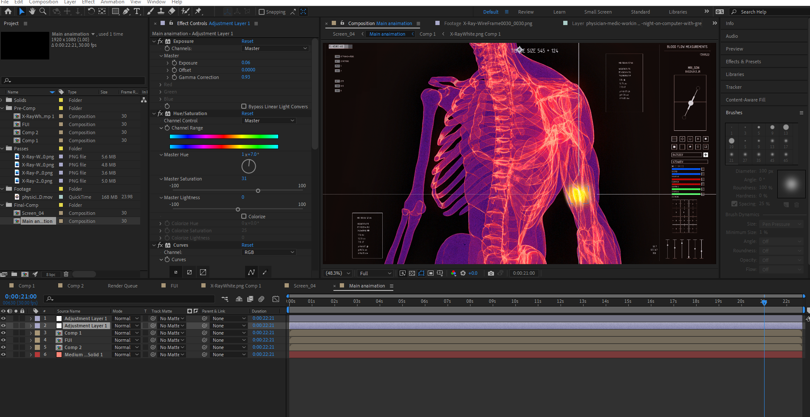Open the viewer resolution Full dropdown
Image resolution: width=810 pixels, height=417 pixels.
point(375,273)
